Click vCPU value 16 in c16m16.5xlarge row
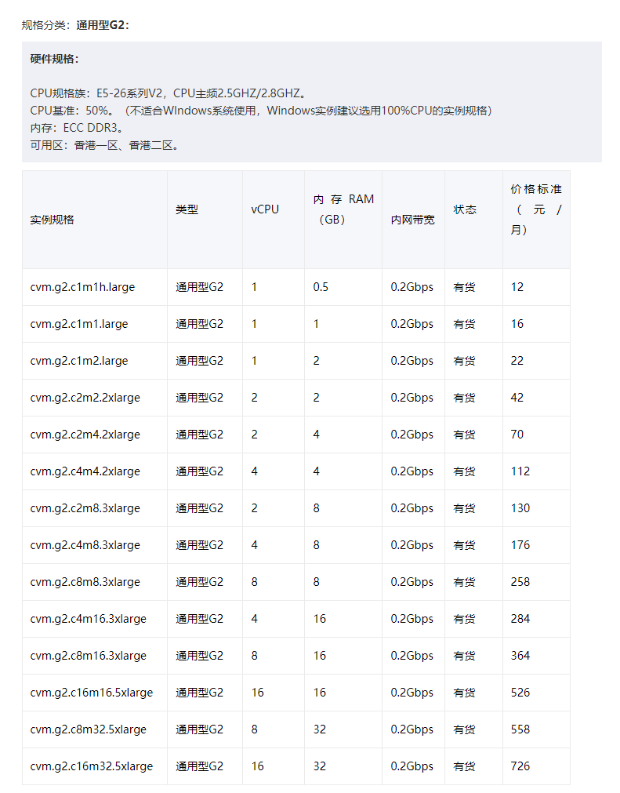The width and height of the screenshot is (620, 793). pos(258,693)
